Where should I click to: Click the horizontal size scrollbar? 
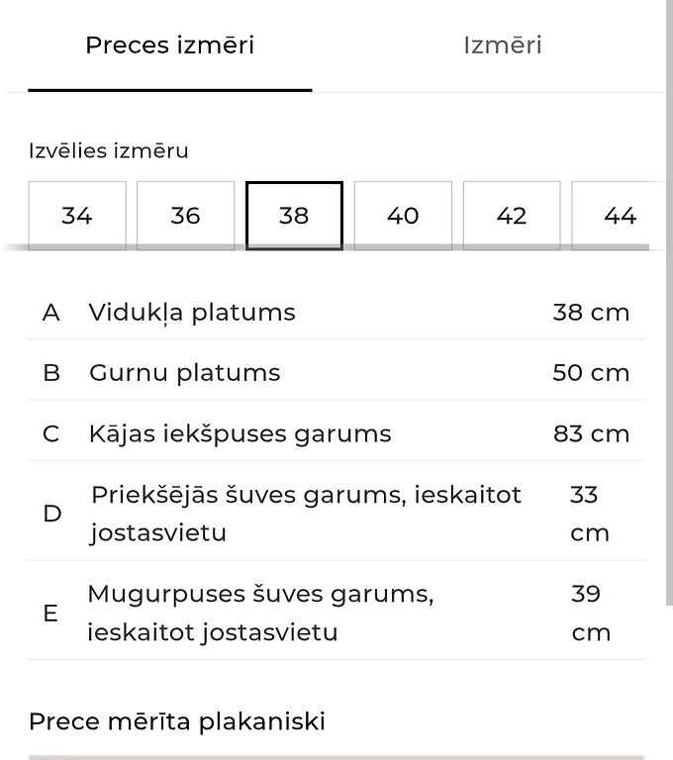(326, 247)
